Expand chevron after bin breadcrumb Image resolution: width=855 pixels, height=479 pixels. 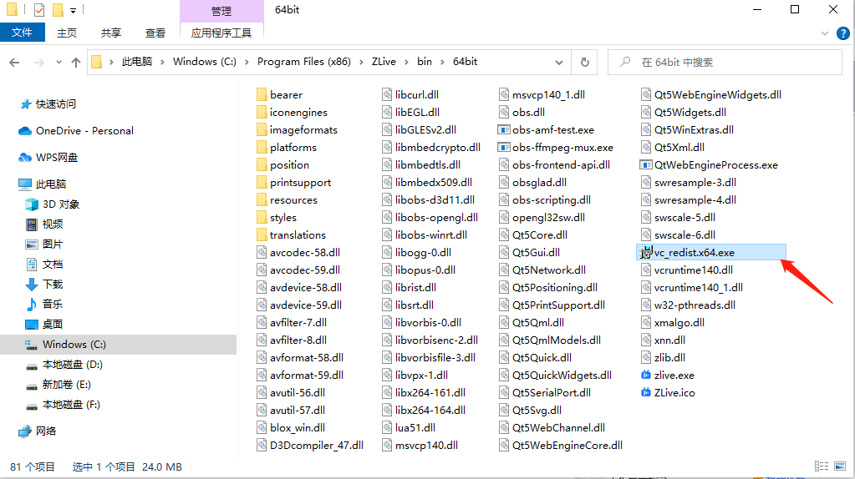point(442,62)
